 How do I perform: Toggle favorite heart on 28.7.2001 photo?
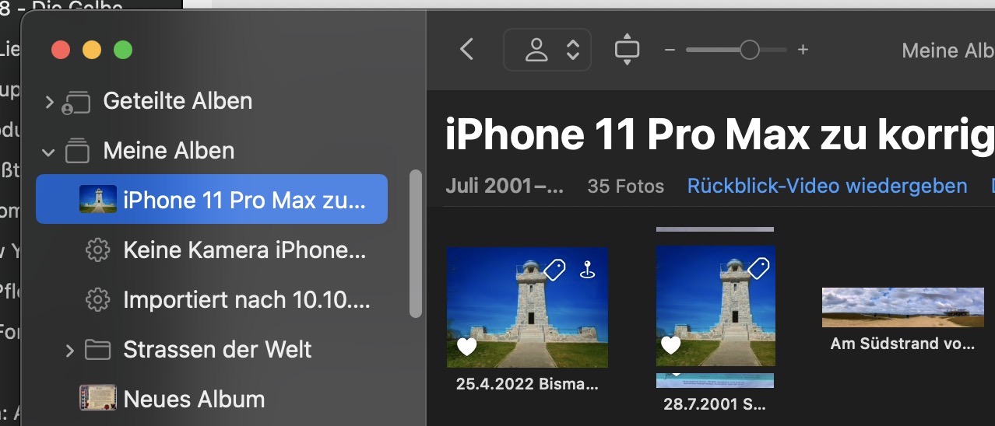(x=670, y=344)
